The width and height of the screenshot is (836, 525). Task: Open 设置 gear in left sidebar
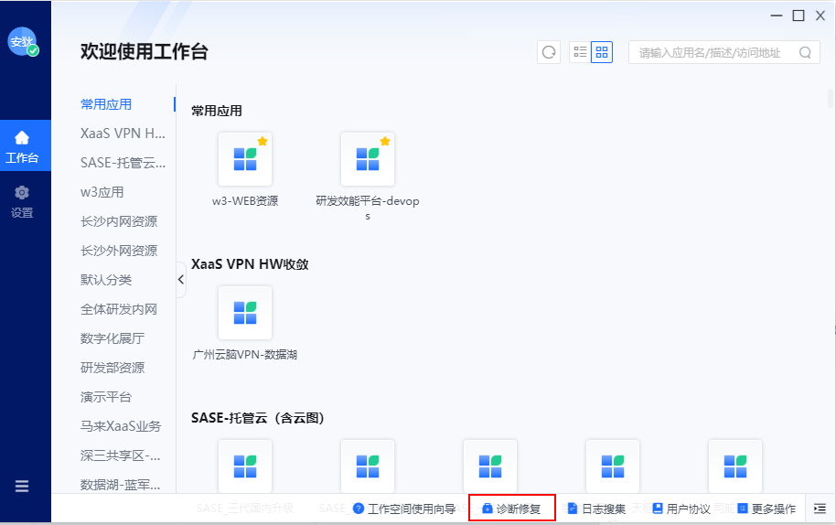pos(22,201)
